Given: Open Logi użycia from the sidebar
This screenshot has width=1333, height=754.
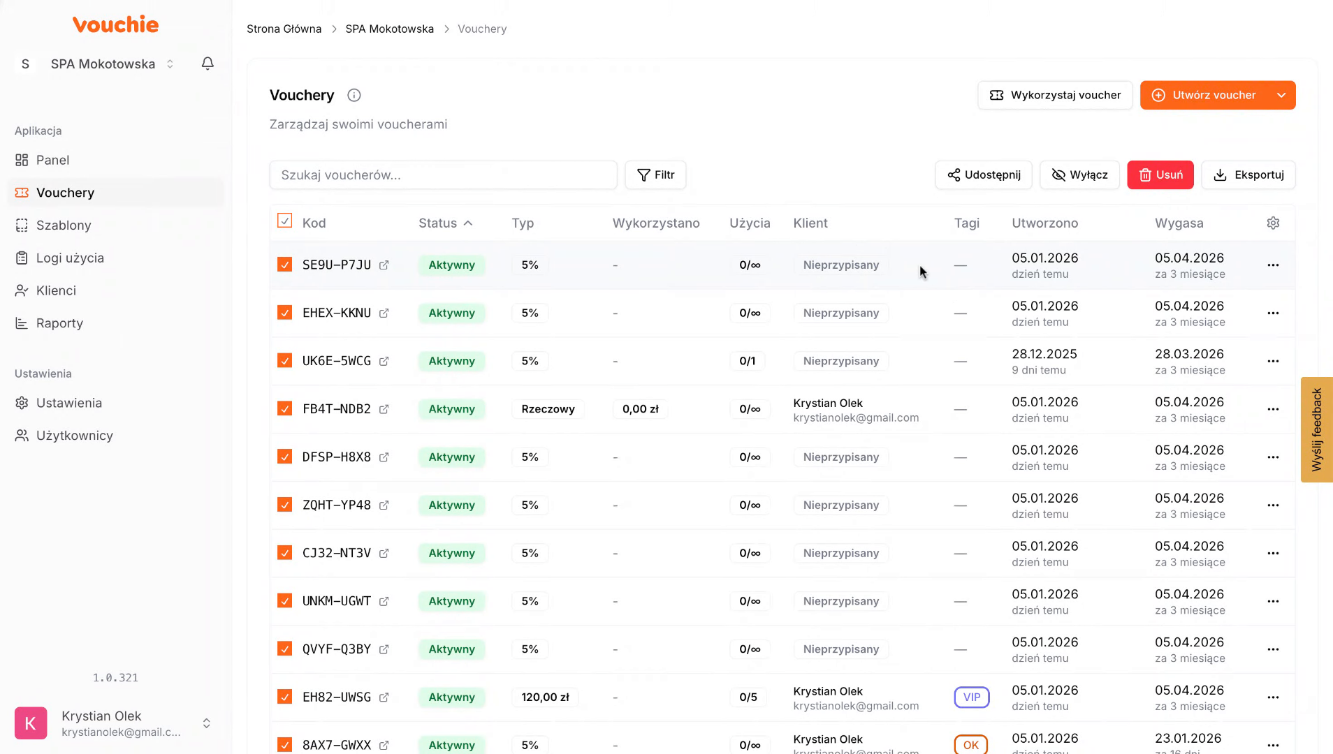Looking at the screenshot, I should click(70, 258).
